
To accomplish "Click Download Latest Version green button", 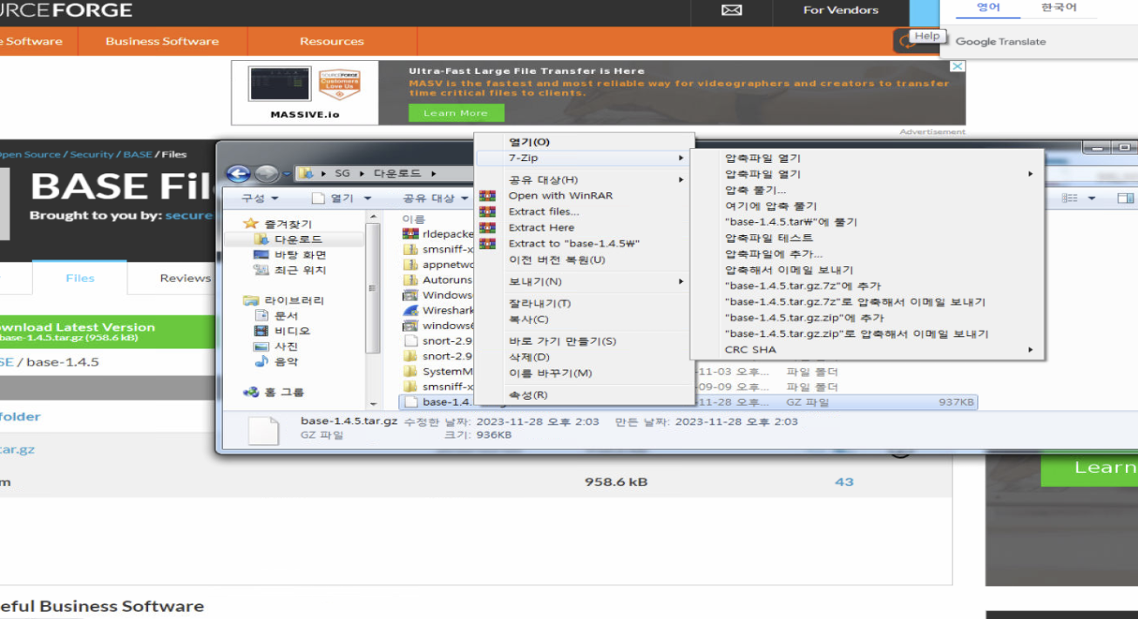I will click(107, 332).
